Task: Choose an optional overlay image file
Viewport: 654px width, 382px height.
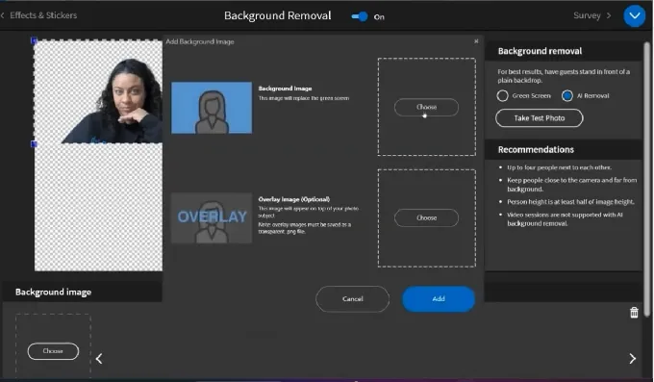Action: (426, 217)
